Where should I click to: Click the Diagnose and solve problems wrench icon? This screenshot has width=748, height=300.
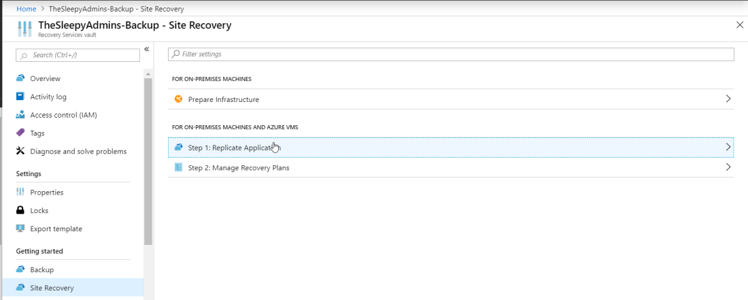pyautogui.click(x=20, y=151)
